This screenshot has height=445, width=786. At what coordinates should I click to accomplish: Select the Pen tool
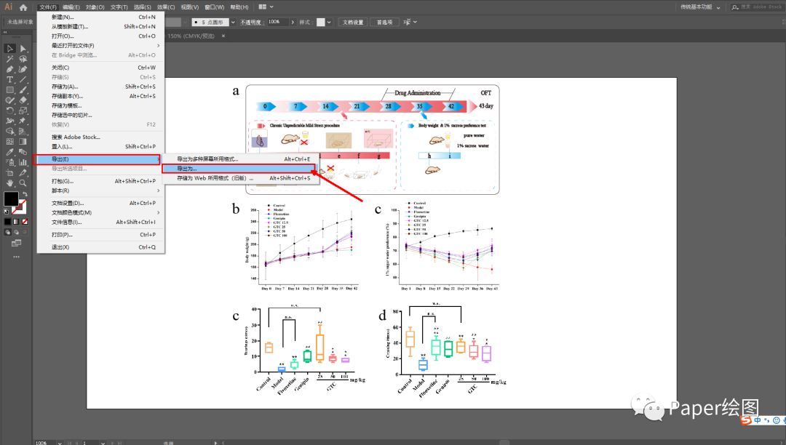(9, 69)
